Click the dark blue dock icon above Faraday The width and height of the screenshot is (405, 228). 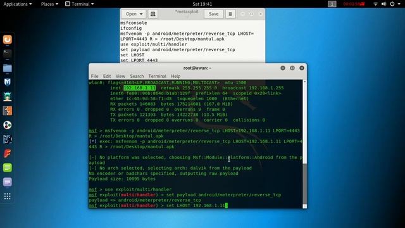click(7, 139)
